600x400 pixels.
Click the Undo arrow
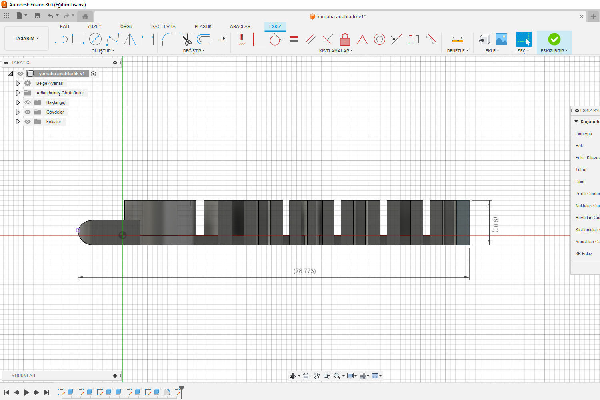tap(50, 16)
